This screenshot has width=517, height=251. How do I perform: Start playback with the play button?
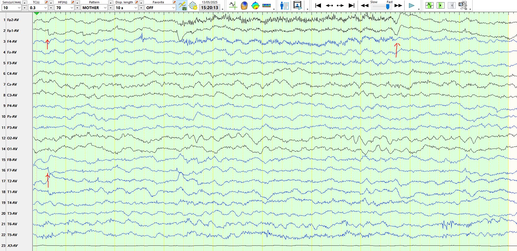pyautogui.click(x=411, y=6)
